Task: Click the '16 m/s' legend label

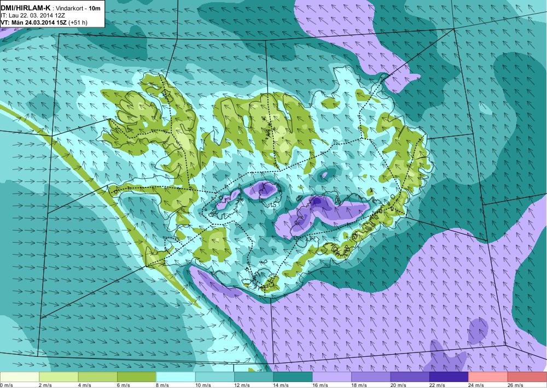Action: tap(320, 385)
